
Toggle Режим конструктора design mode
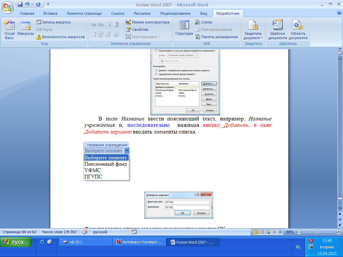click(x=147, y=22)
